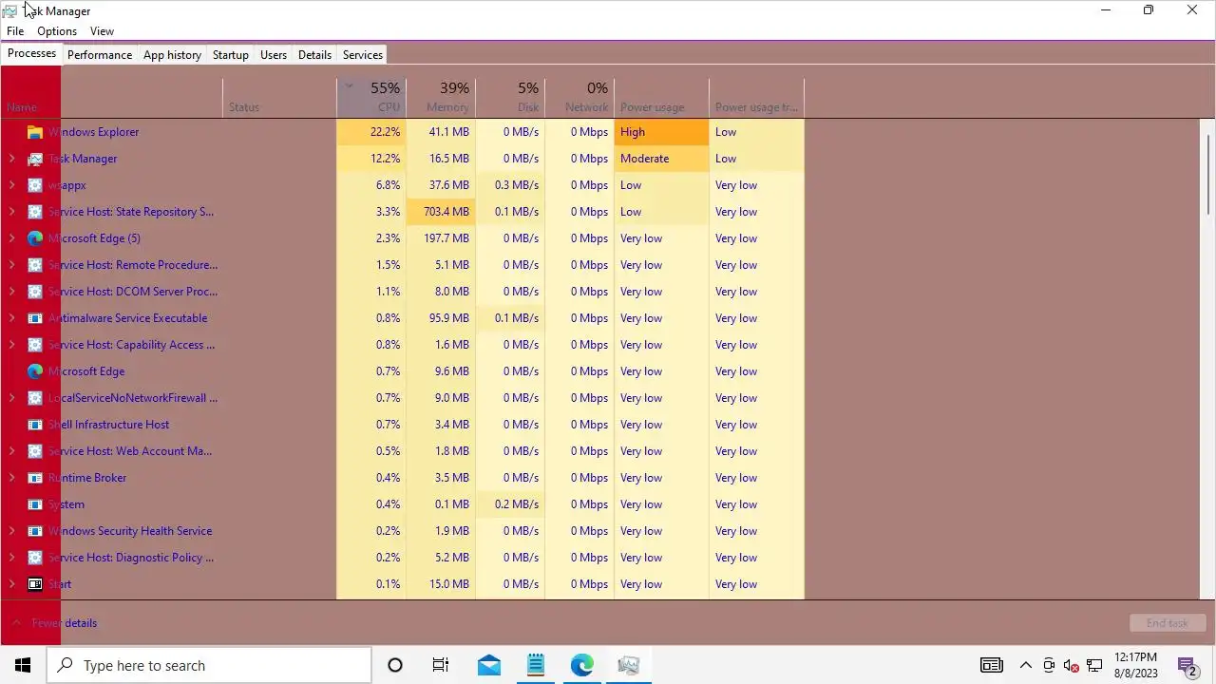
Task: Click the Shell Infrastructure Host icon
Action: [x=35, y=425]
